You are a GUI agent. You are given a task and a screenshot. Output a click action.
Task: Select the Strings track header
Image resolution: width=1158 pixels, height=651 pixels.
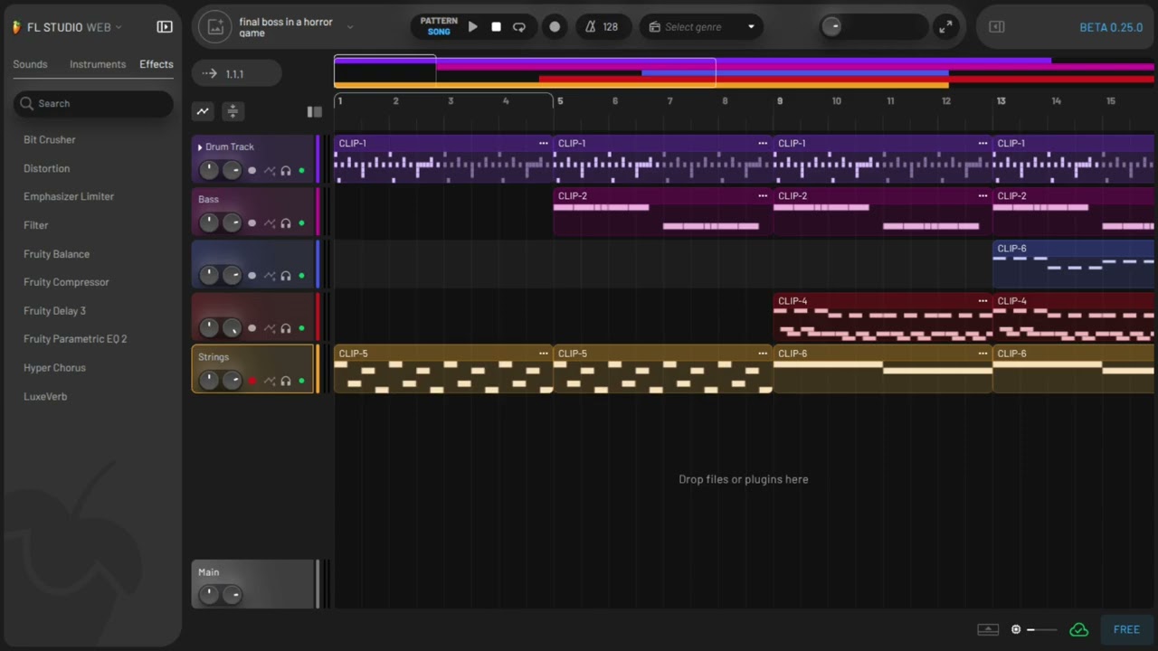point(252,369)
